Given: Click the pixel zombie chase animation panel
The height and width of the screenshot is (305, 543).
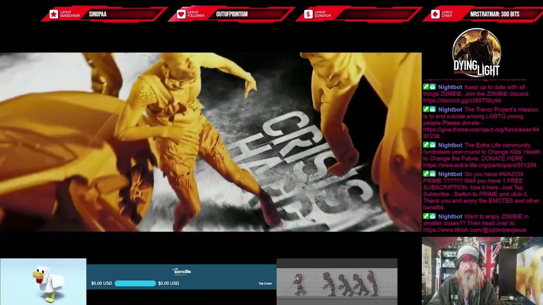Looking at the screenshot, I should [337, 282].
